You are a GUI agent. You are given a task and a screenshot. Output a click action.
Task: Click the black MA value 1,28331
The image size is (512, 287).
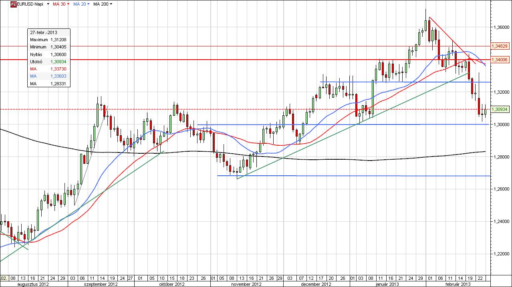(58, 84)
